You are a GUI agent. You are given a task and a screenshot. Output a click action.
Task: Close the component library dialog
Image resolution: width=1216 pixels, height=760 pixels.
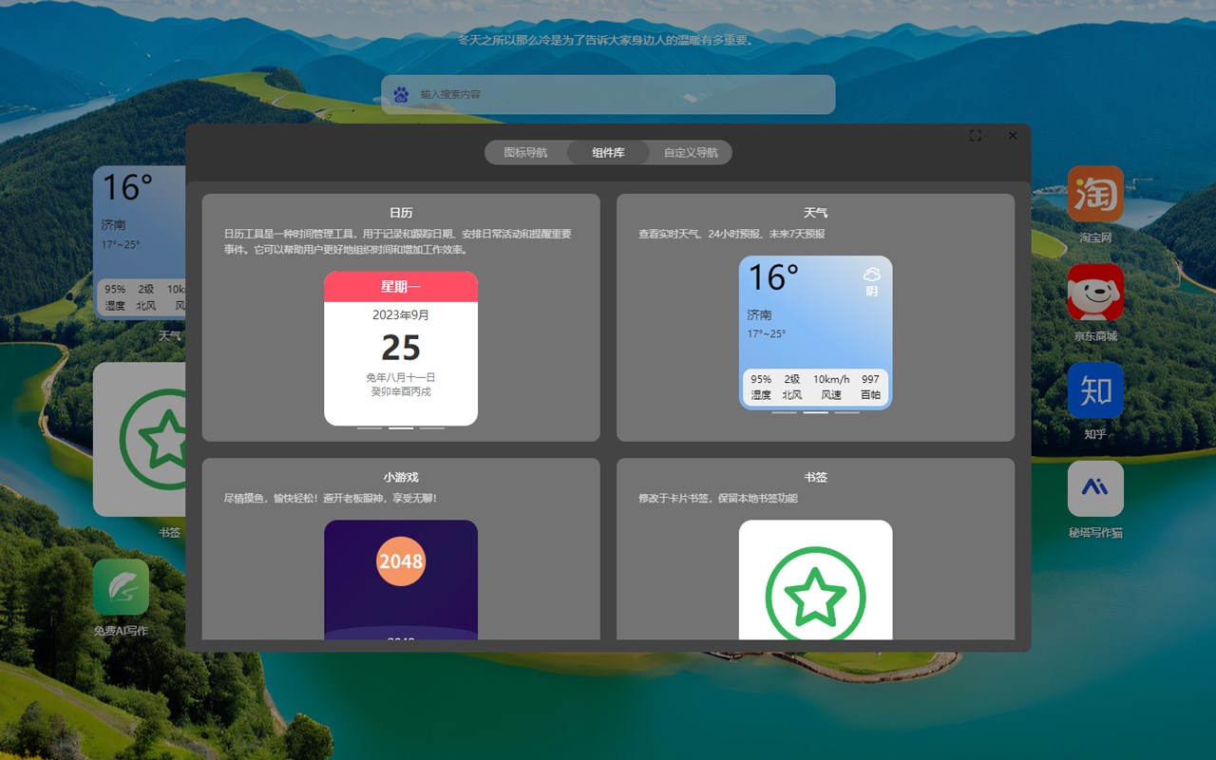pyautogui.click(x=1013, y=136)
